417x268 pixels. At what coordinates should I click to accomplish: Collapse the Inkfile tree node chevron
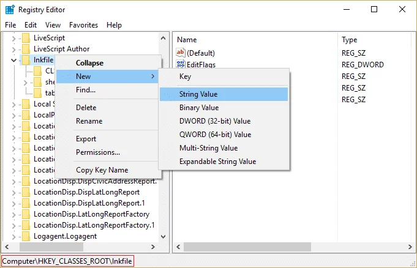coord(14,60)
